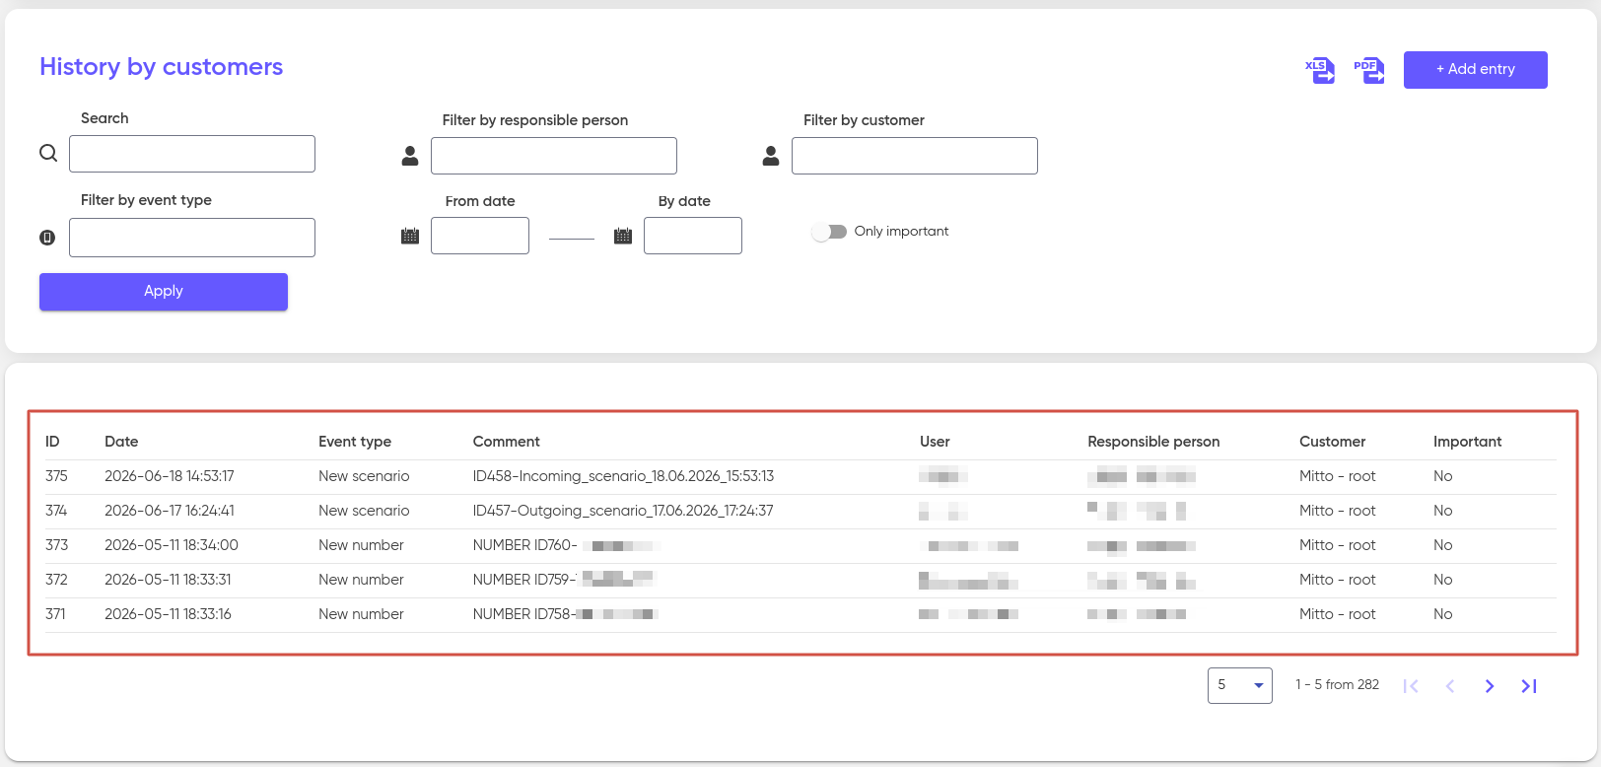
Task: Click the NUMBER ID758 comment
Action: click(566, 614)
